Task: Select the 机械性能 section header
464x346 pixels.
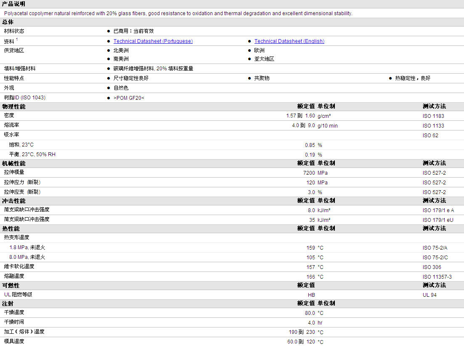Action: coord(13,163)
